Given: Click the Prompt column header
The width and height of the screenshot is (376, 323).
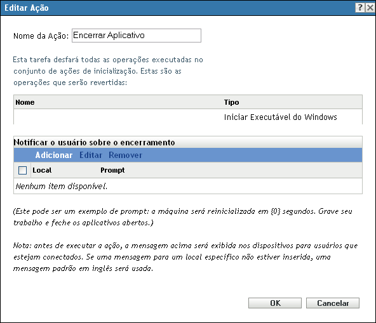Looking at the screenshot, I should tap(112, 170).
